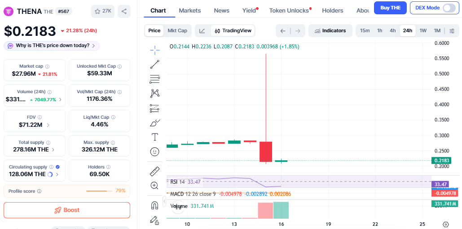Toggle the DEX Mode switch
Screen dimensions: 462x229
(x=449, y=8)
